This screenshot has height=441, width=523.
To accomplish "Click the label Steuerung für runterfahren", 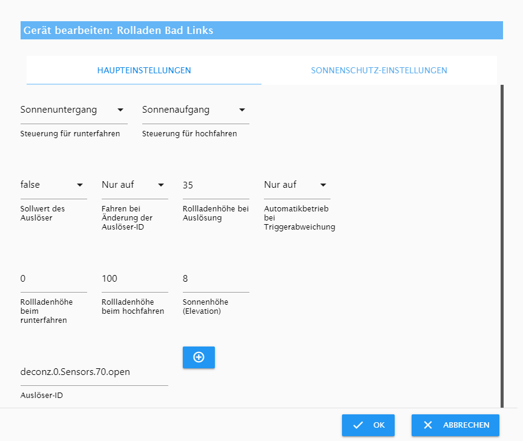I will [70, 133].
